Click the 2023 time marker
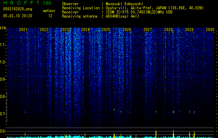The height and width of the screenshot is (138, 218). (65, 30)
